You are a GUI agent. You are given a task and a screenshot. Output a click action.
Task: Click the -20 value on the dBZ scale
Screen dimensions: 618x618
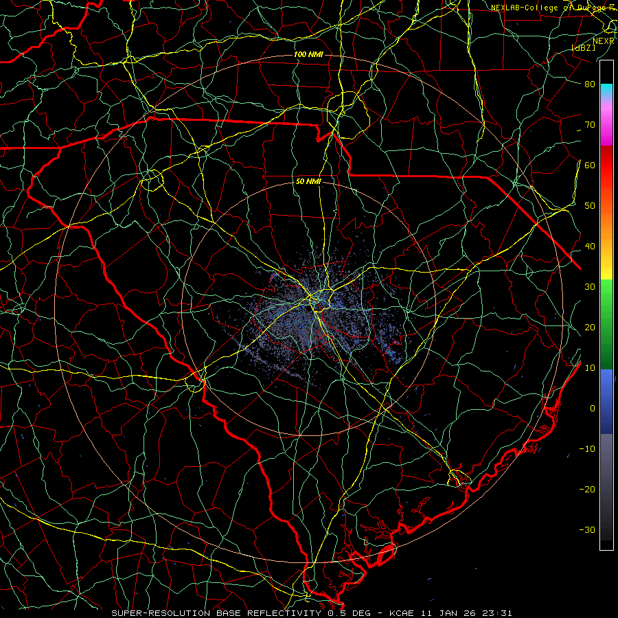587,489
